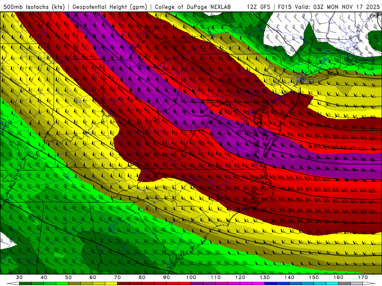Screen dimensions: 382x286
Task: Click the legend value '140'
Action: (x=289, y=277)
